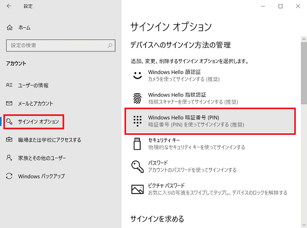Image resolution: width=307 pixels, height=228 pixels.
Task: Click the search magnifier icon
Action: pyautogui.click(x=110, y=46)
